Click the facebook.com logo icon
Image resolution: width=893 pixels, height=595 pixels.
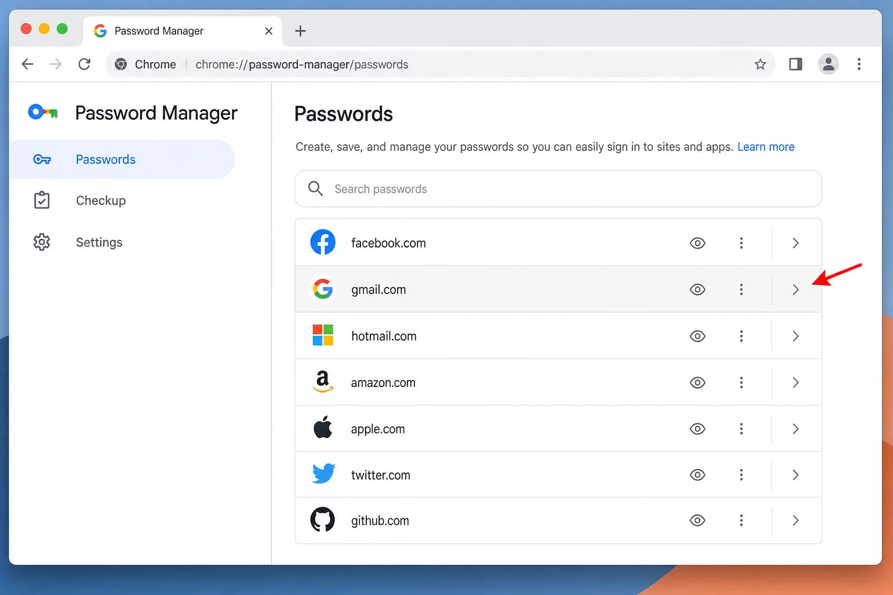323,242
